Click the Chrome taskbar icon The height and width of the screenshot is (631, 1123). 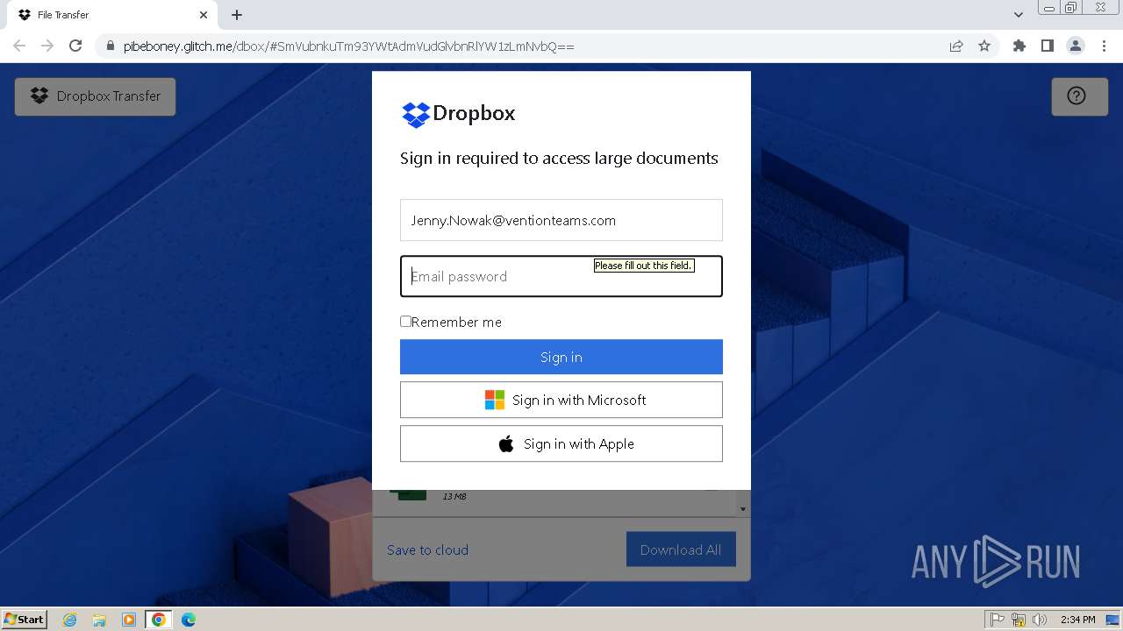tap(158, 620)
